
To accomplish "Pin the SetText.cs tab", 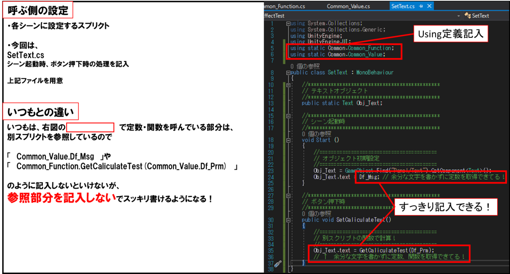I will 421,6.
